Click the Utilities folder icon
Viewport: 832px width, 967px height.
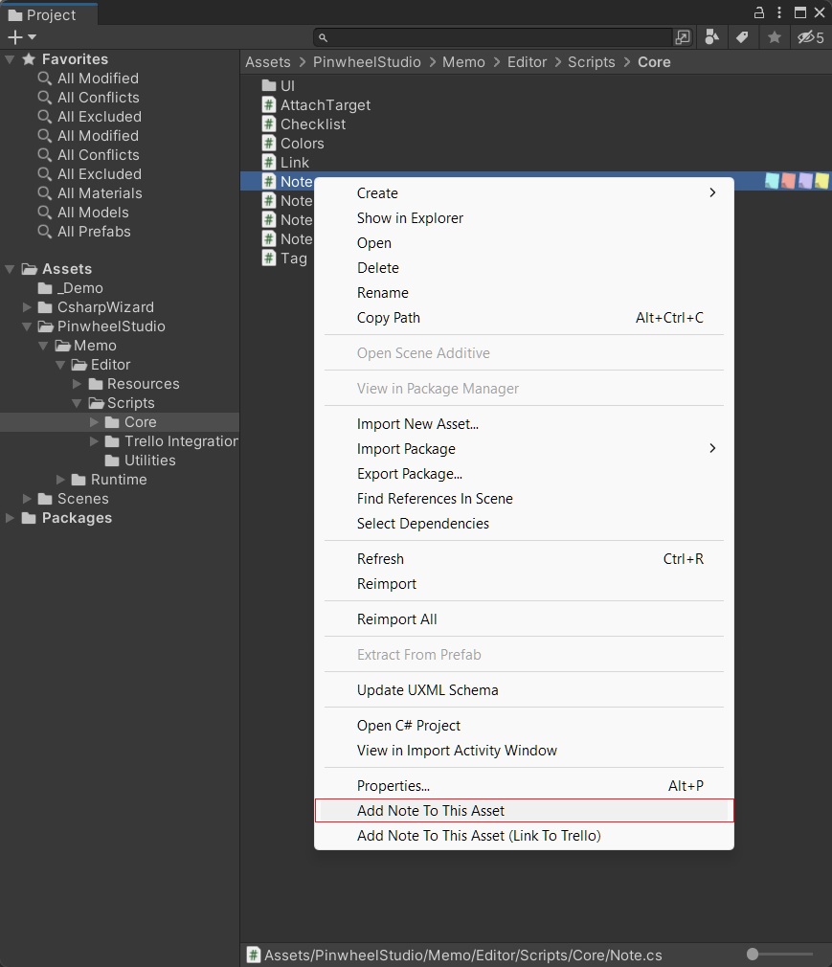coord(112,461)
